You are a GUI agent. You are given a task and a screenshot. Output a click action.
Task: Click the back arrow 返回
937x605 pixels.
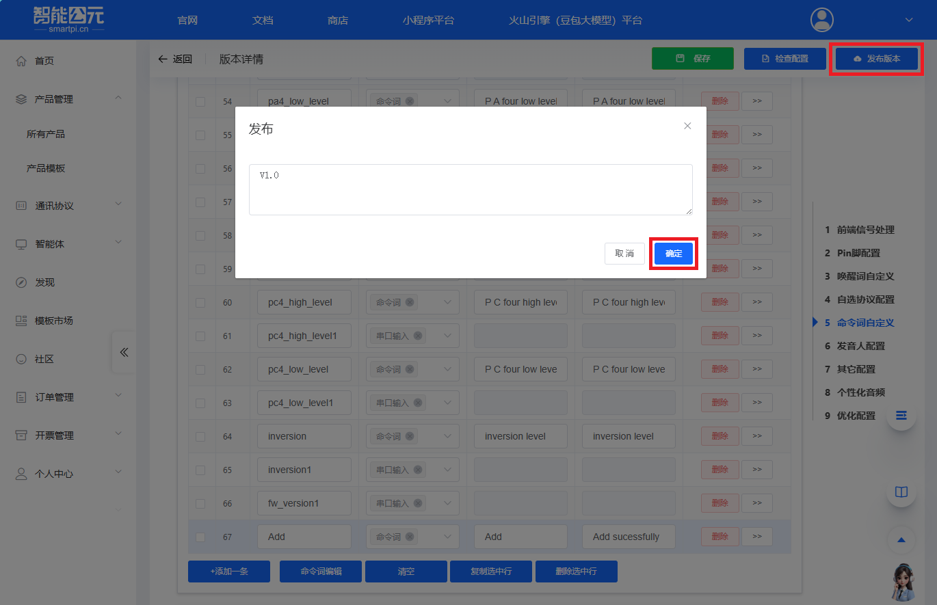[175, 59]
